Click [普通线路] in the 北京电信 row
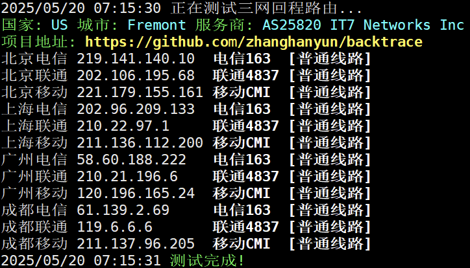Viewport: 470px width, 268px height. coord(330,58)
